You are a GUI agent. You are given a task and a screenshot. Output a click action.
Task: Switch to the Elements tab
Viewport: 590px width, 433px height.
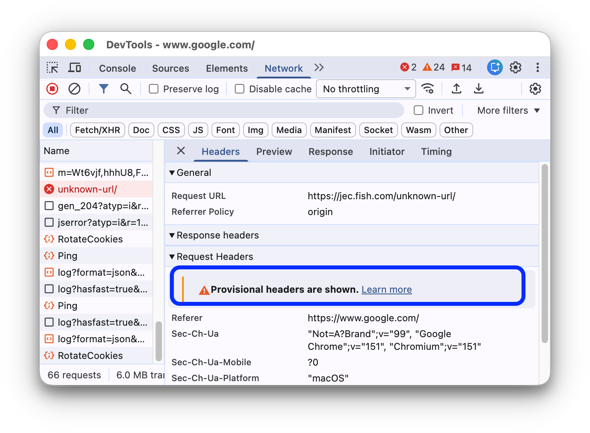click(227, 68)
